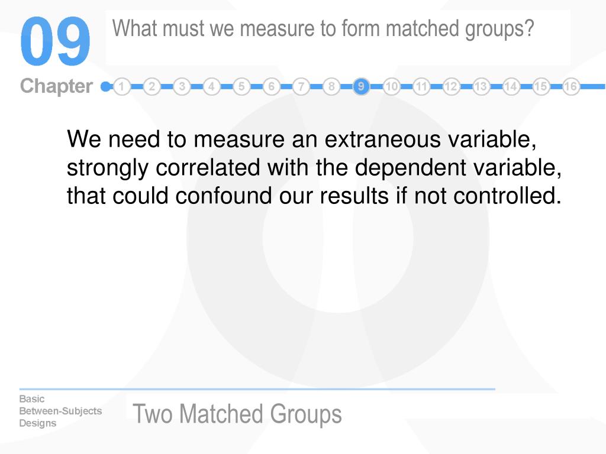Click chapter 14 circle
This screenshot has height=454, width=606.
tap(511, 86)
